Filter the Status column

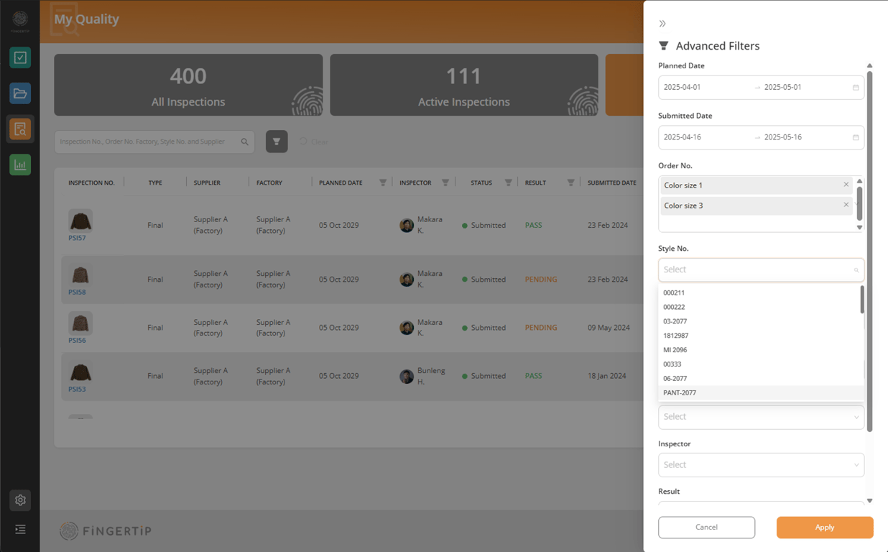[508, 183]
